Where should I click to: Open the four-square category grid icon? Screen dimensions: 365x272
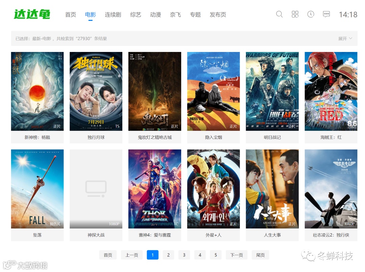[295, 15]
